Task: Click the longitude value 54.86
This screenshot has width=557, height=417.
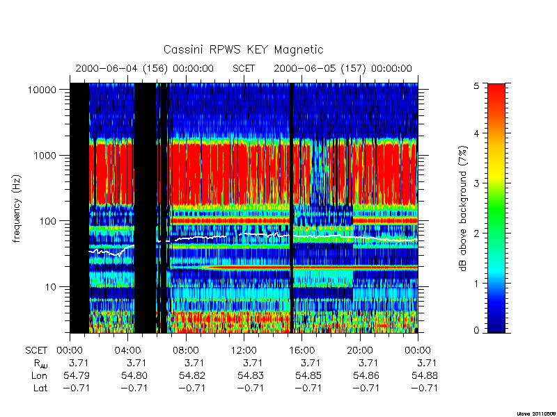Action: (366, 375)
